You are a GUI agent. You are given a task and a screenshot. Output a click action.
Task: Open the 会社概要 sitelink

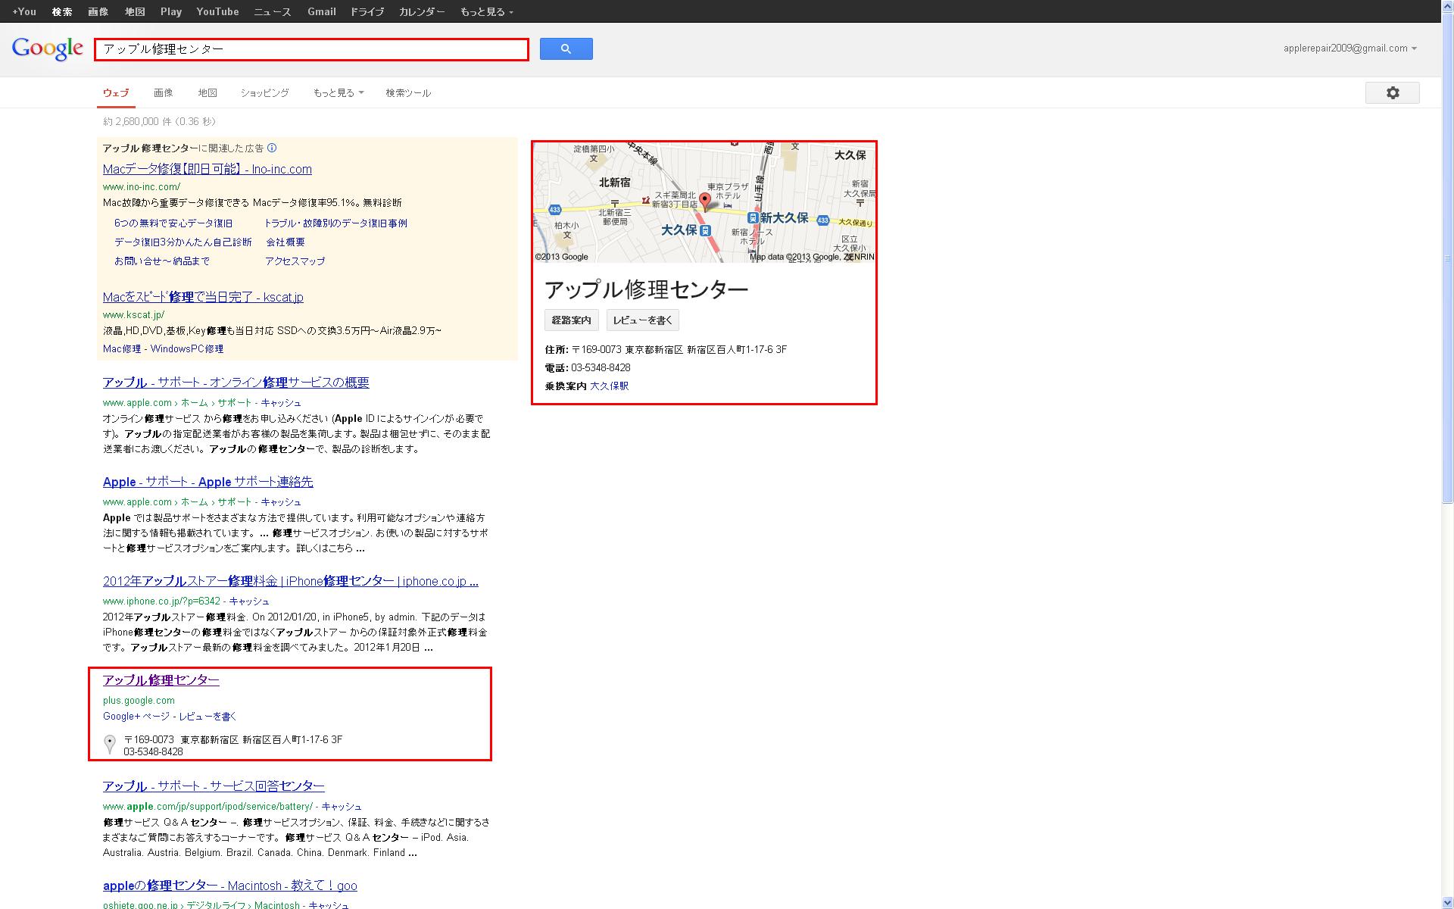[285, 242]
